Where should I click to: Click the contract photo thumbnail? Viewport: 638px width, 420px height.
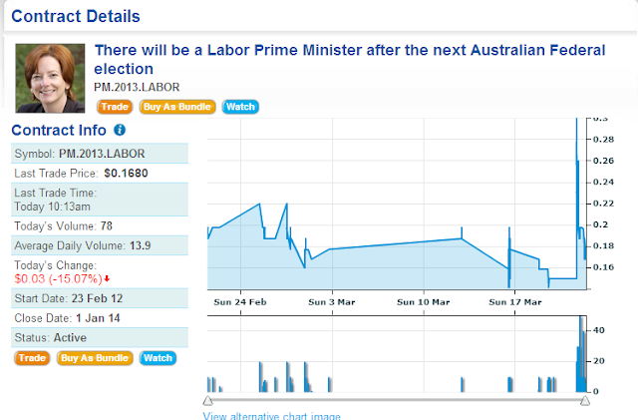(50, 78)
